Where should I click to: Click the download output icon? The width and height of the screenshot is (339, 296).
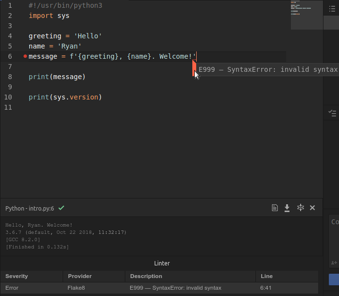tap(287, 208)
